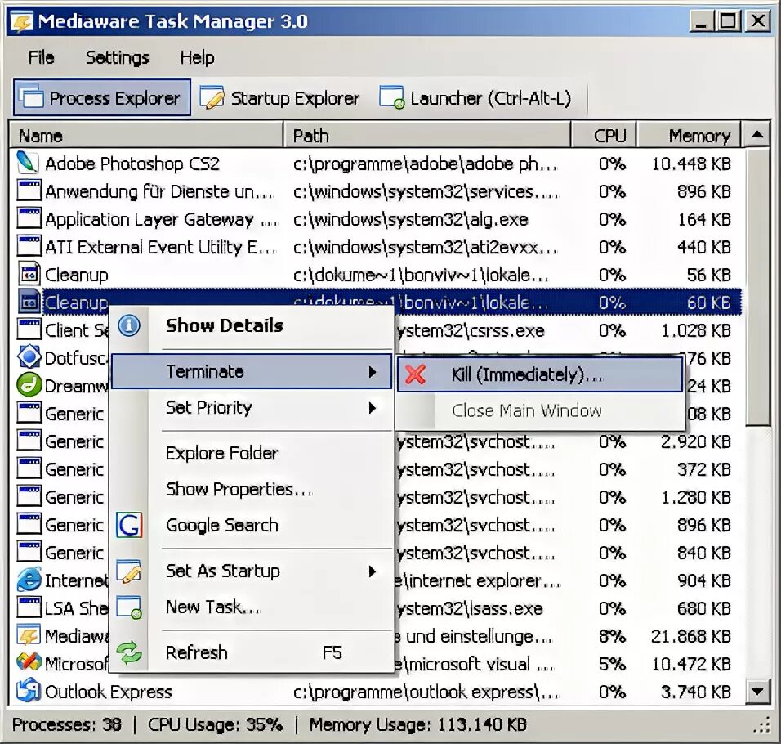
Task: Choose New Task... menu entry
Action: [x=252, y=607]
